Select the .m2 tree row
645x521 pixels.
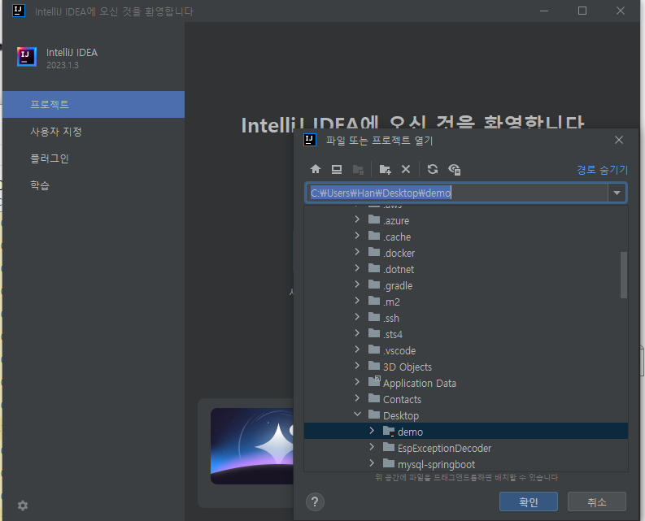(466, 302)
